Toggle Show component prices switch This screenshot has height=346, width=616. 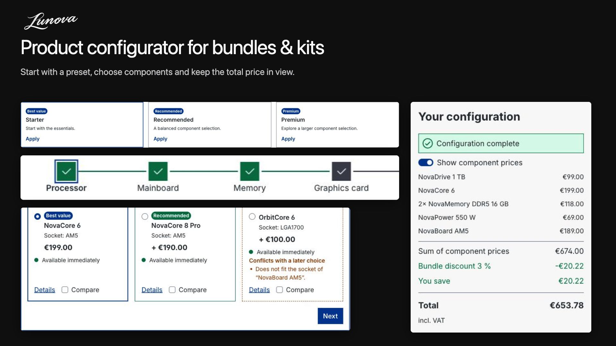pyautogui.click(x=426, y=163)
